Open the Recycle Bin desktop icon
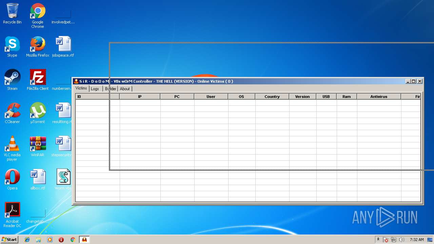Viewport: 434px width, 244px height. [12, 14]
